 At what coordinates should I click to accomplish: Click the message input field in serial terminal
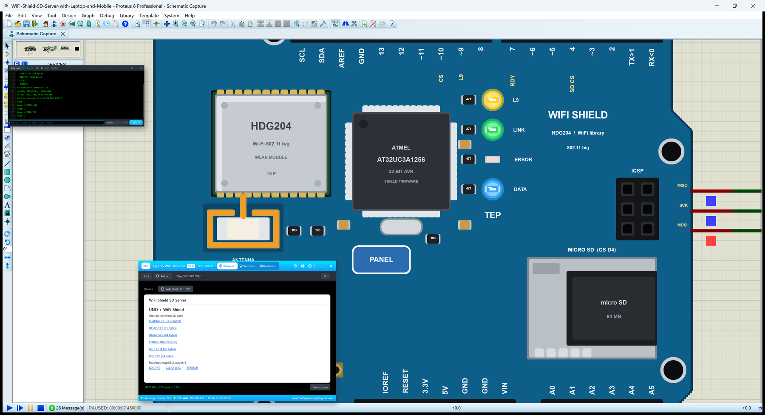(x=57, y=123)
